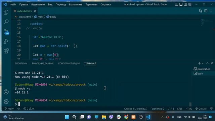Click body breadcrumb segment
This screenshot has width=215, height=121.
[x=53, y=17]
